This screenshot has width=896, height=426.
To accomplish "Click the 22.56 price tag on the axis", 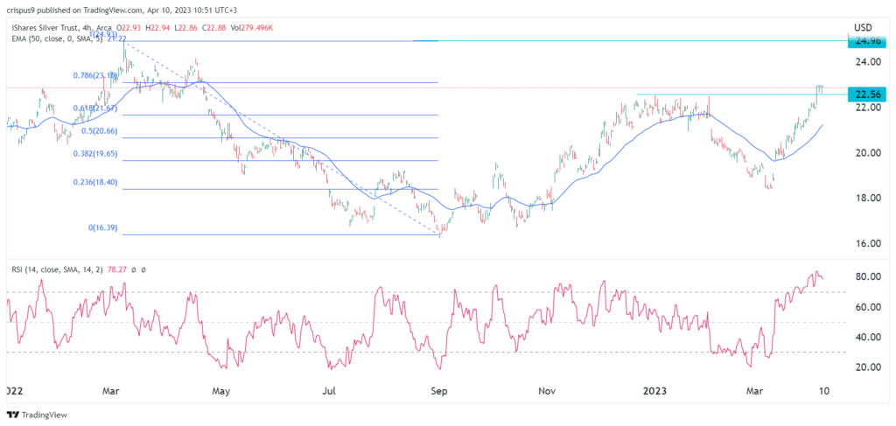I will click(x=867, y=96).
